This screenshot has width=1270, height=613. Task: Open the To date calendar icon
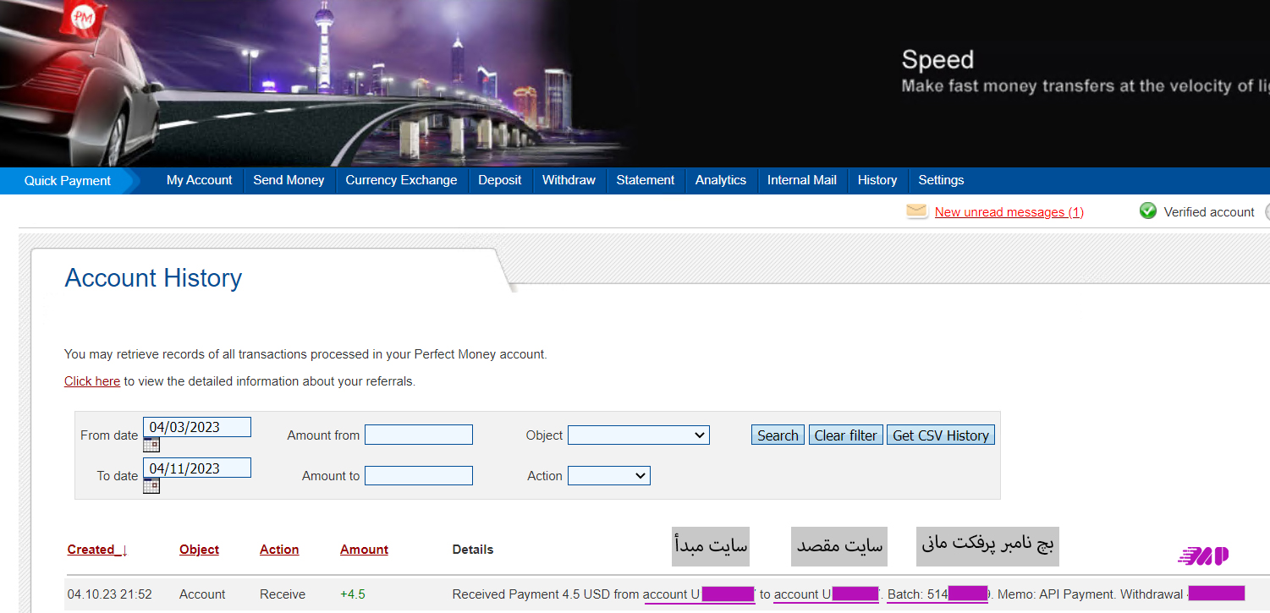pos(151,485)
